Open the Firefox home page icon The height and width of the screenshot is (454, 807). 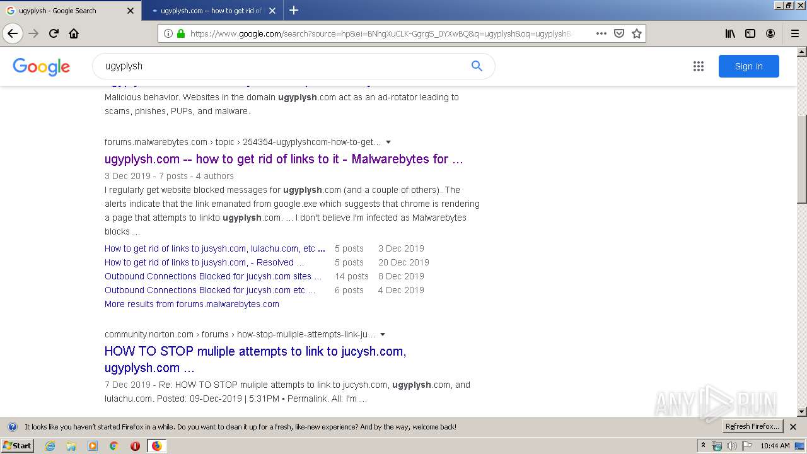click(x=74, y=33)
